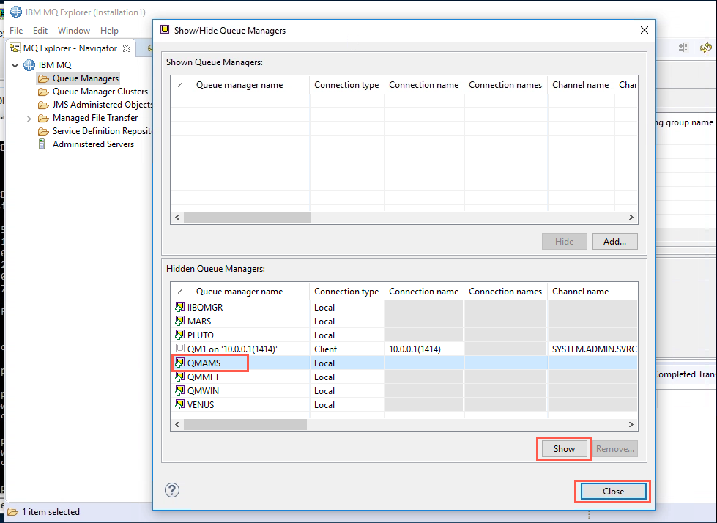Click the SYSTEM.ADMIN.SVRC channel name cell
Screen dimensions: 717x523
coord(594,349)
